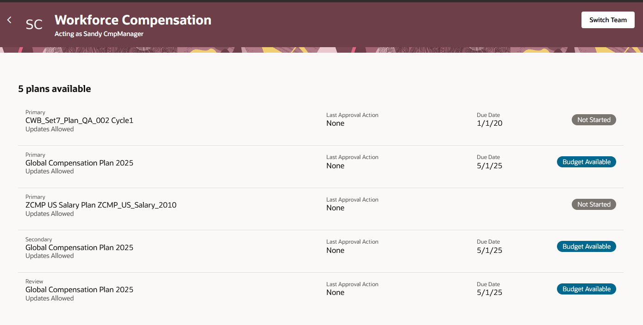Open the Secondary Global Compensation Plan 2025

pyautogui.click(x=79, y=247)
